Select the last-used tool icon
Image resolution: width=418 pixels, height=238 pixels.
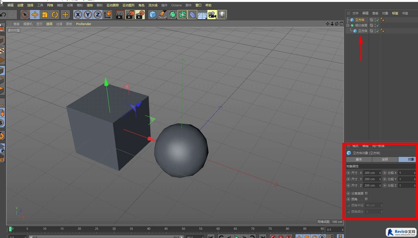65,15
